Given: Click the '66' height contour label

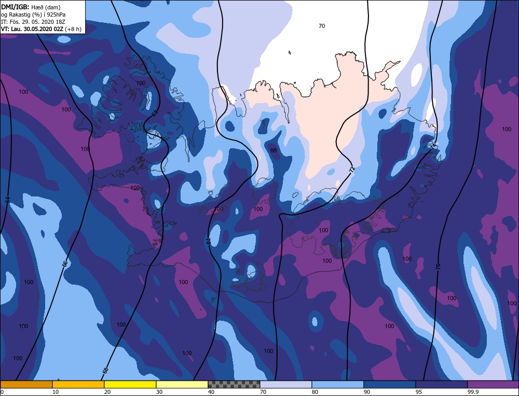Looking at the screenshot, I should click(x=65, y=263).
